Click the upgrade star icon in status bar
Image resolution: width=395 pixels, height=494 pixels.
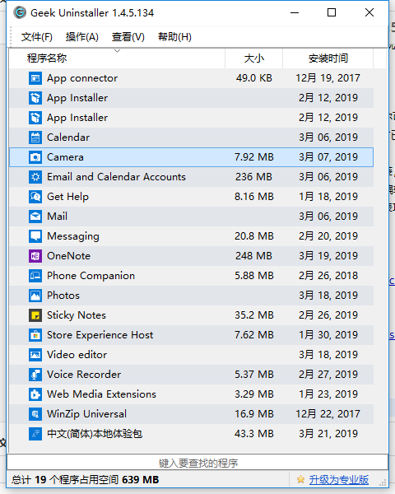click(301, 479)
